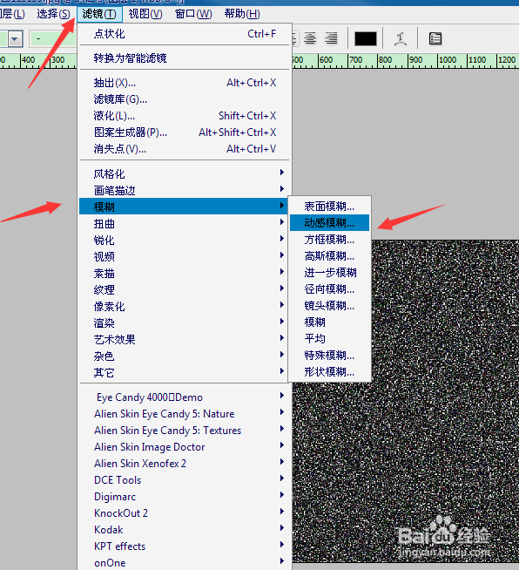Expand Digimarc submenu

point(185,496)
